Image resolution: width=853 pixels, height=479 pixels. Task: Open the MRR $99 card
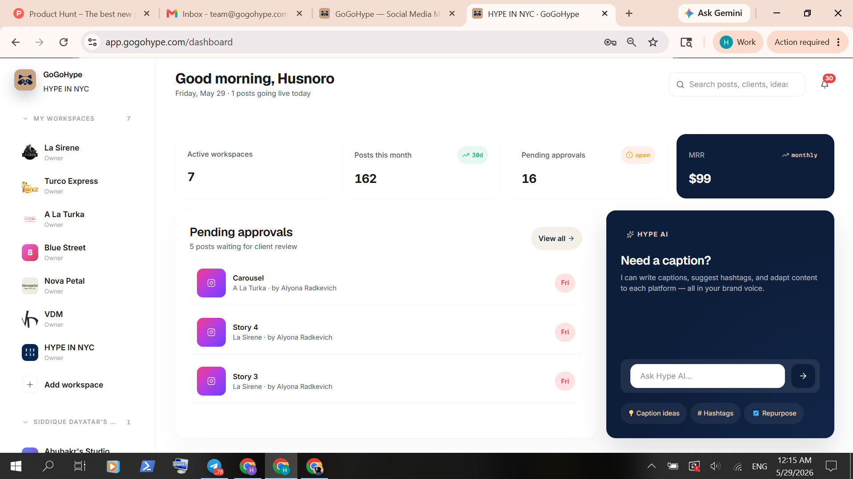pos(755,166)
